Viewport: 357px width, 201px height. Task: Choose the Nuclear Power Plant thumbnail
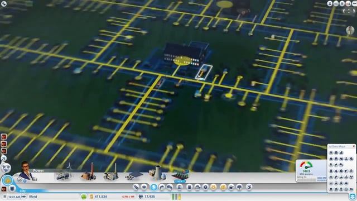pos(157,173)
